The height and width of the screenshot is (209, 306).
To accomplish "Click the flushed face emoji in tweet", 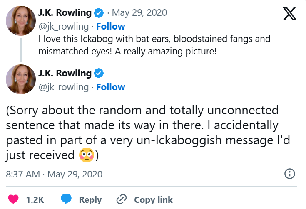I will point(86,155).
